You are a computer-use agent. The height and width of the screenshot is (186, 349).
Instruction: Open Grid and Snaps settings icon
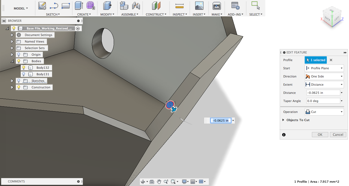tap(193, 182)
